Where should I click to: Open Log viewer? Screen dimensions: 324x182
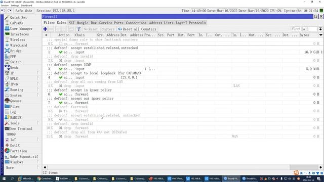pyautogui.click(x=13, y=112)
